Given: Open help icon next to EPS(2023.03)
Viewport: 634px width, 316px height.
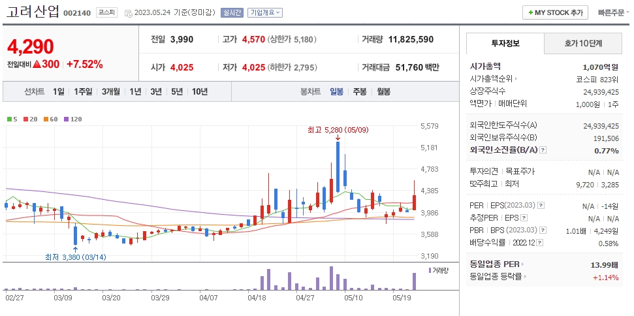Looking at the screenshot, I should pos(541,206).
